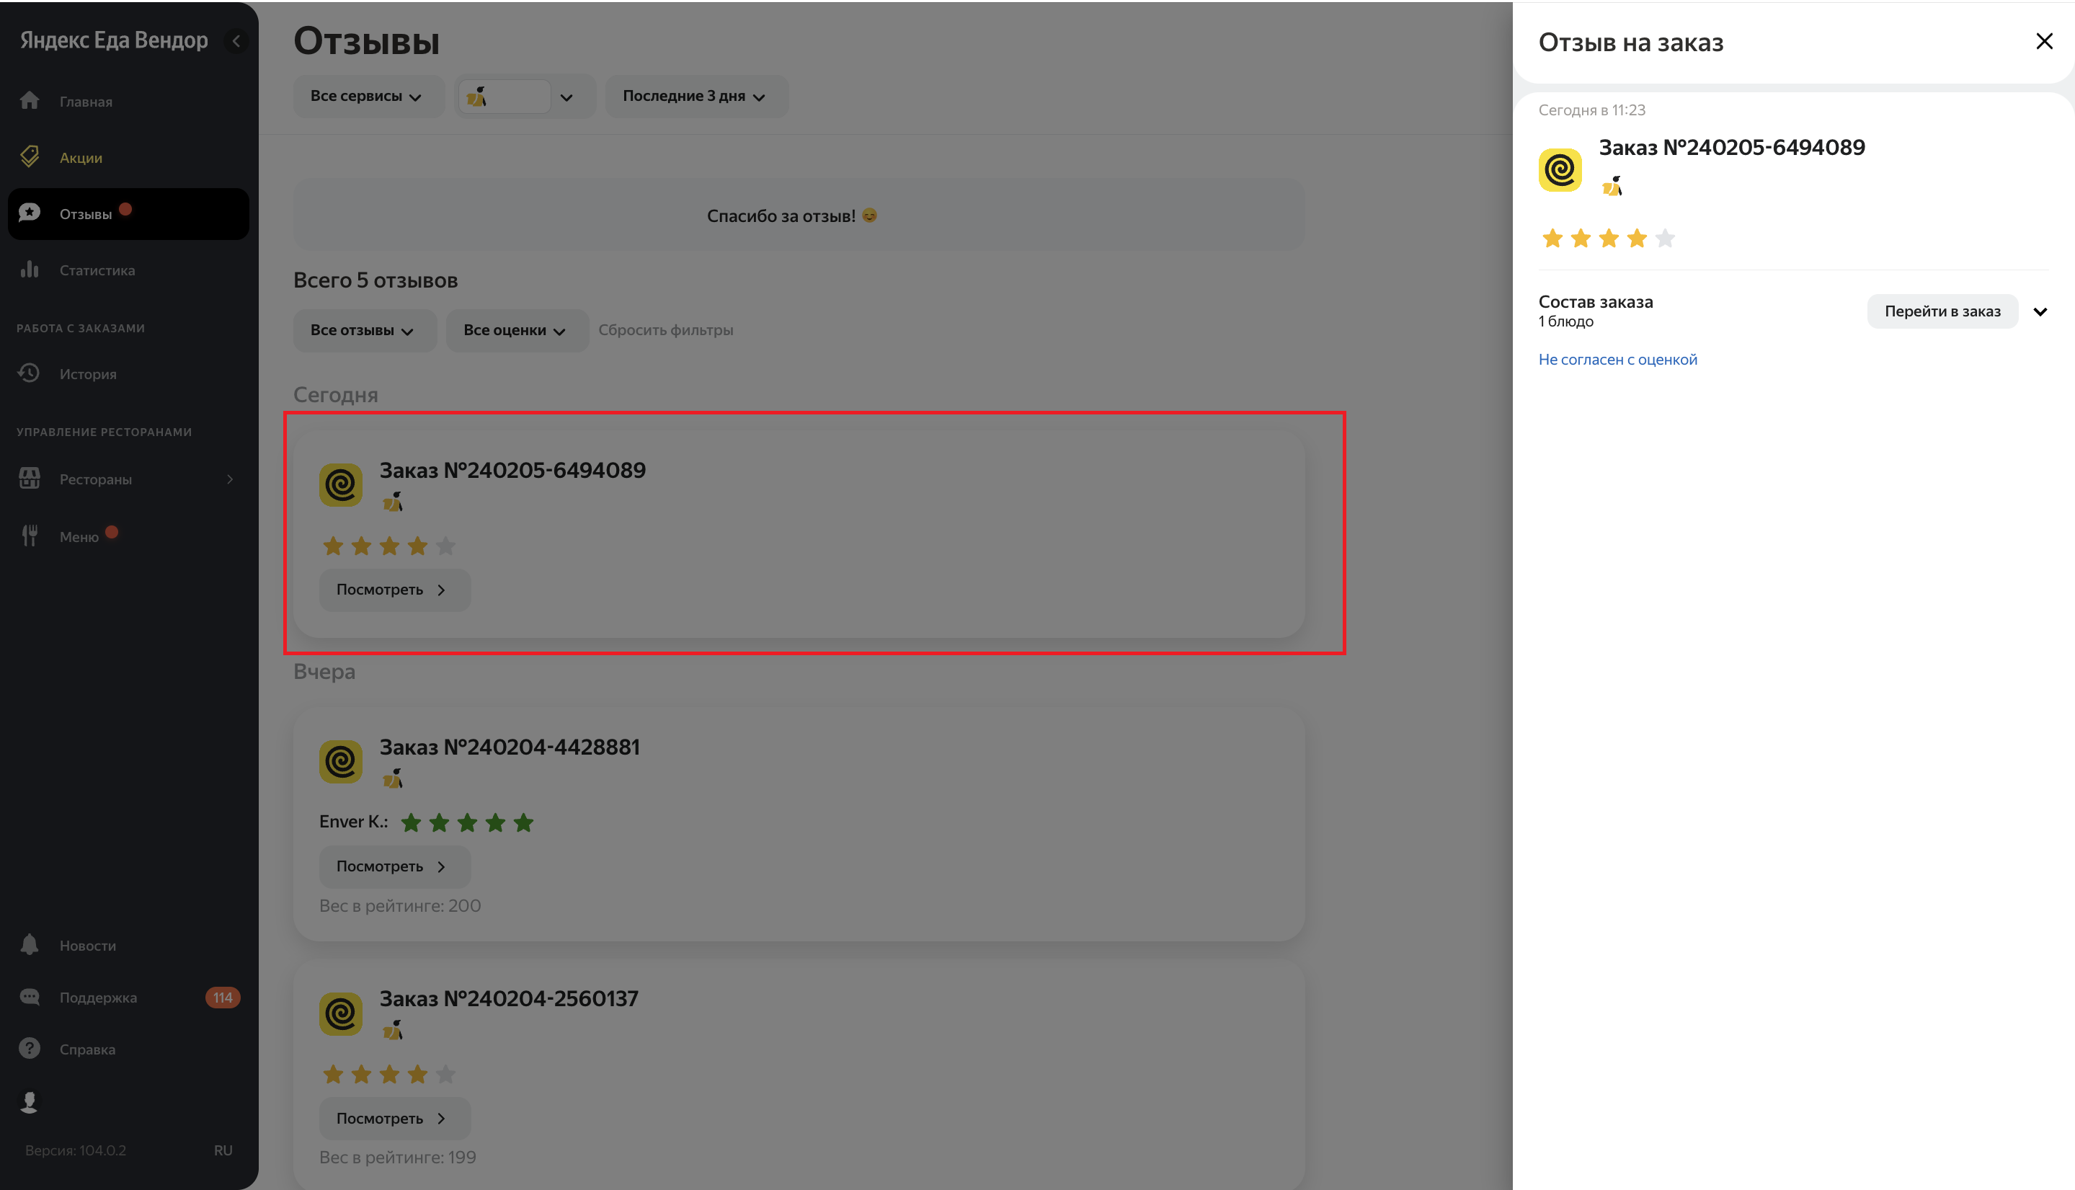
Task: Click the Справка question mark icon
Action: [x=30, y=1048]
